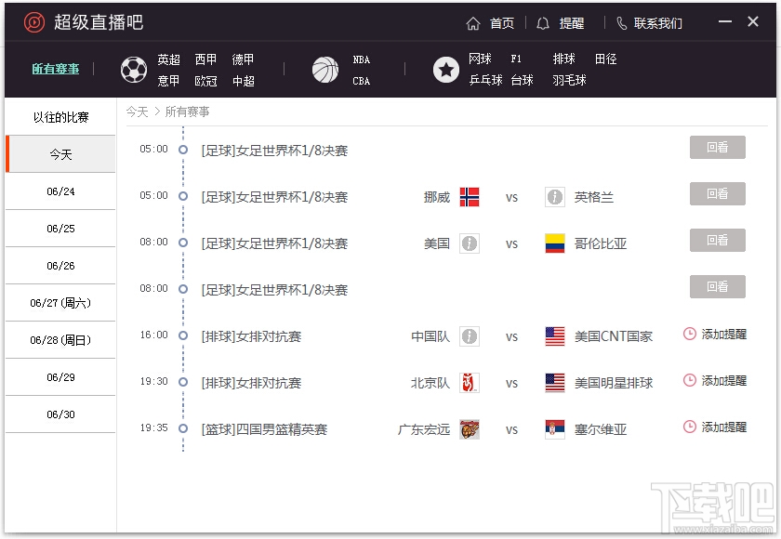
Task: Click 添加提醒 text for 北京队 match
Action: (x=724, y=381)
